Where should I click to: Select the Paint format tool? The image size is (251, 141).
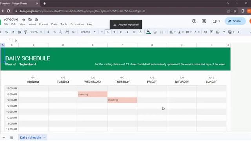(x=25, y=32)
